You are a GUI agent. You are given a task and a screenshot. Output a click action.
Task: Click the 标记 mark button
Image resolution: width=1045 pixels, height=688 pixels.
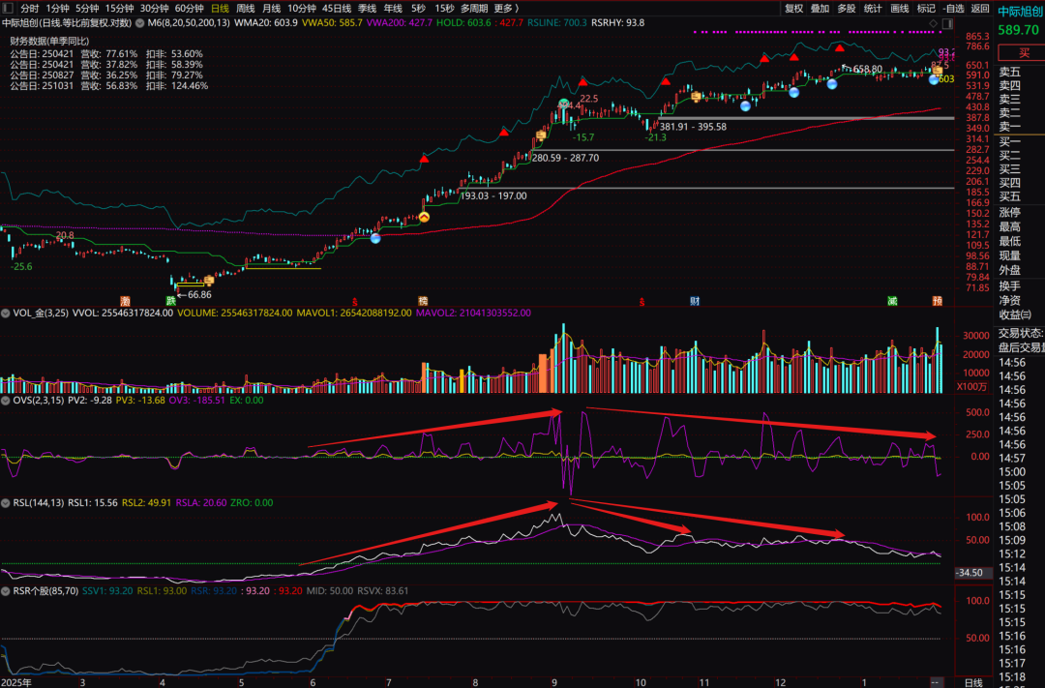point(926,9)
